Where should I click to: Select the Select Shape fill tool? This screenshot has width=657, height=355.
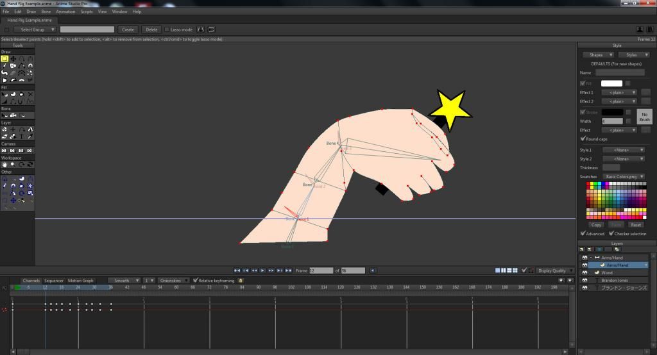pos(4,95)
